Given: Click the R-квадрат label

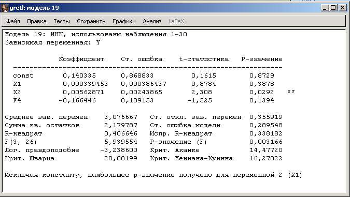Looking at the screenshot, I should [x=23, y=133].
